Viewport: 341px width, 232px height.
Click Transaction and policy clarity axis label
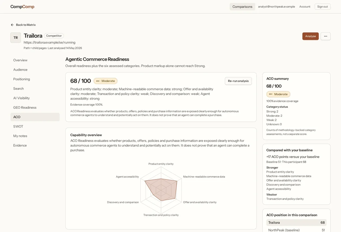(x=161, y=215)
